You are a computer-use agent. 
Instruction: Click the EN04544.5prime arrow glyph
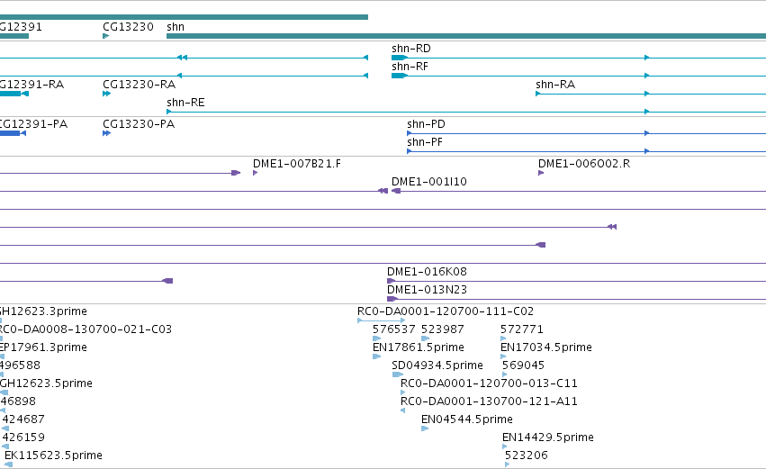coord(425,428)
